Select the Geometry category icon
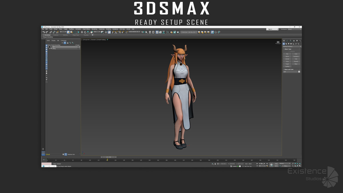The width and height of the screenshot is (343, 193). click(x=284, y=44)
